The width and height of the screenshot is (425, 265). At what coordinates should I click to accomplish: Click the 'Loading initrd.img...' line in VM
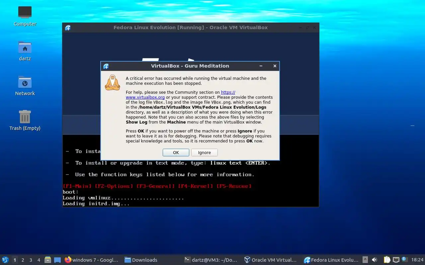coord(96,204)
